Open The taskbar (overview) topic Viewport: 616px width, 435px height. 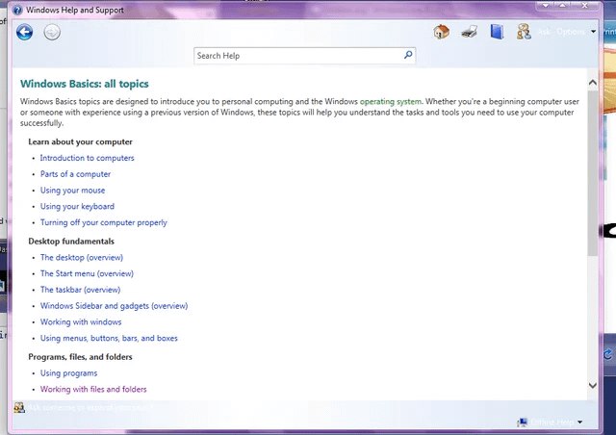tap(81, 290)
